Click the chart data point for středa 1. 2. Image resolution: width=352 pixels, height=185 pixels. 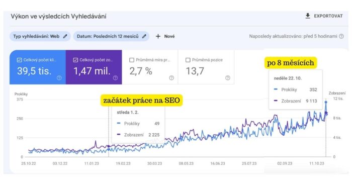click(109, 149)
